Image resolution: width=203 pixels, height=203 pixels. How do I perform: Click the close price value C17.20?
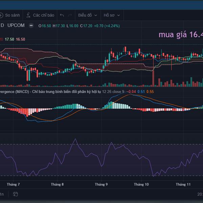(86, 26)
